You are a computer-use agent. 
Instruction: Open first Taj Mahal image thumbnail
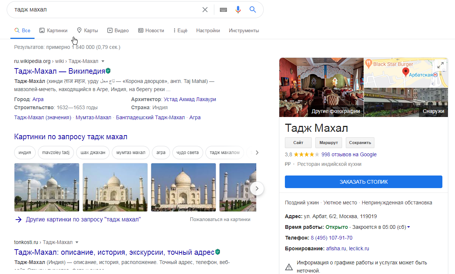click(x=47, y=187)
